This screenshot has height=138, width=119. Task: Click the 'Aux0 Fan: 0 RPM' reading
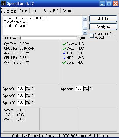click(x=17, y=53)
